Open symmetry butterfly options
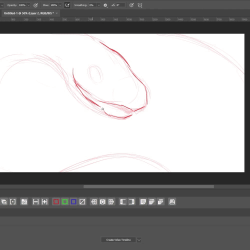 click(140, 5)
